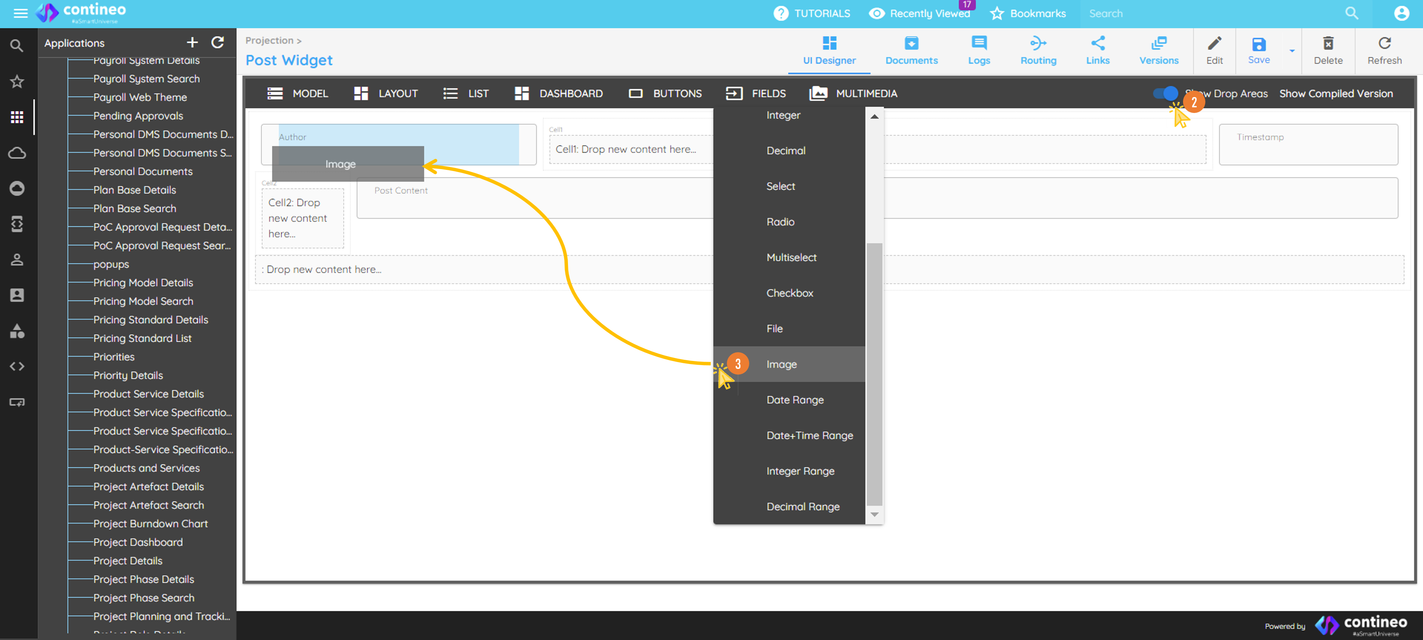This screenshot has height=640, width=1423.
Task: Open the Projection breadcrumb link
Action: click(269, 40)
